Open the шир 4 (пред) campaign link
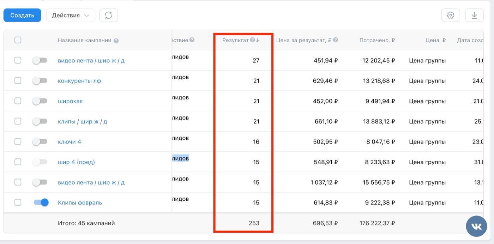Image resolution: width=494 pixels, height=244 pixels. pos(76,162)
